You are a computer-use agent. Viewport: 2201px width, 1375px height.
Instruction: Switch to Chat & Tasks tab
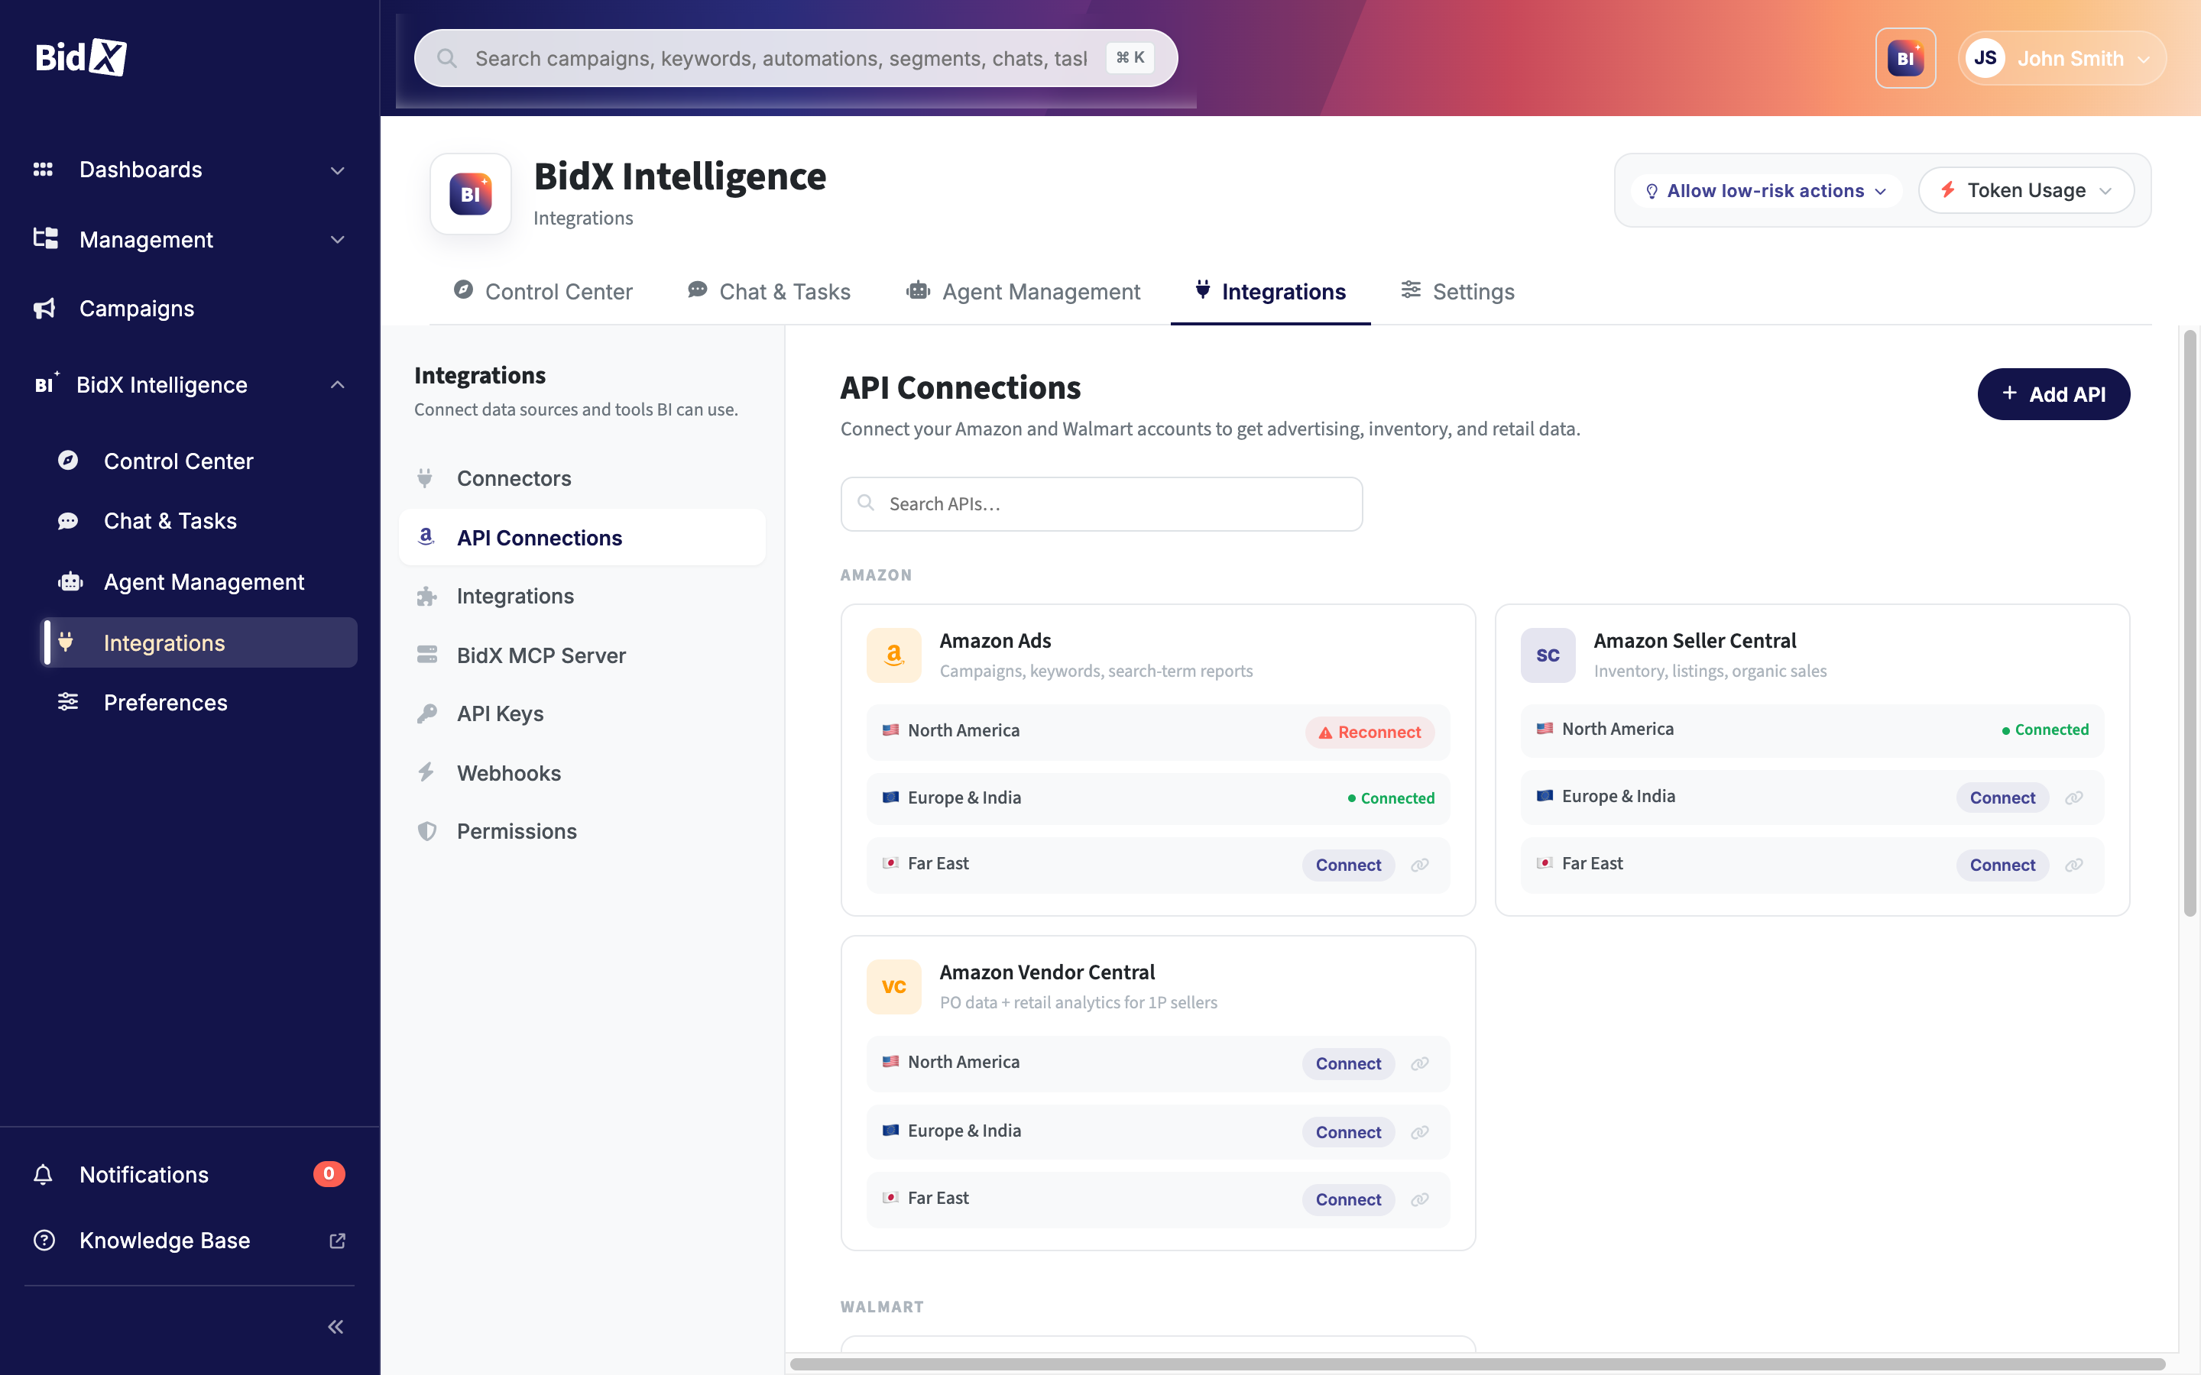pyautogui.click(x=769, y=291)
